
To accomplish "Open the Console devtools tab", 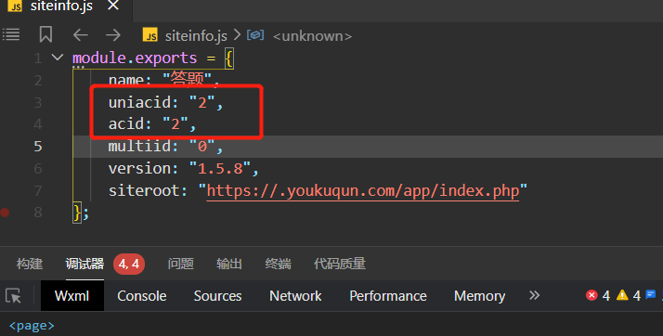I will pos(142,296).
